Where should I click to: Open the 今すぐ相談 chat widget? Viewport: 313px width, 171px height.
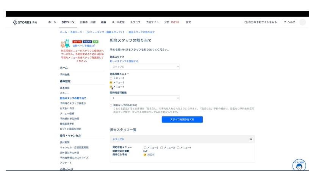pyautogui.click(x=299, y=165)
